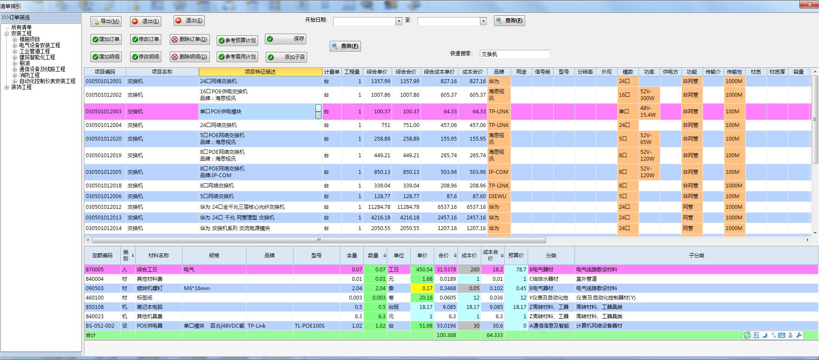
Task: Select 所有清单 in the tree
Action: pos(21,27)
